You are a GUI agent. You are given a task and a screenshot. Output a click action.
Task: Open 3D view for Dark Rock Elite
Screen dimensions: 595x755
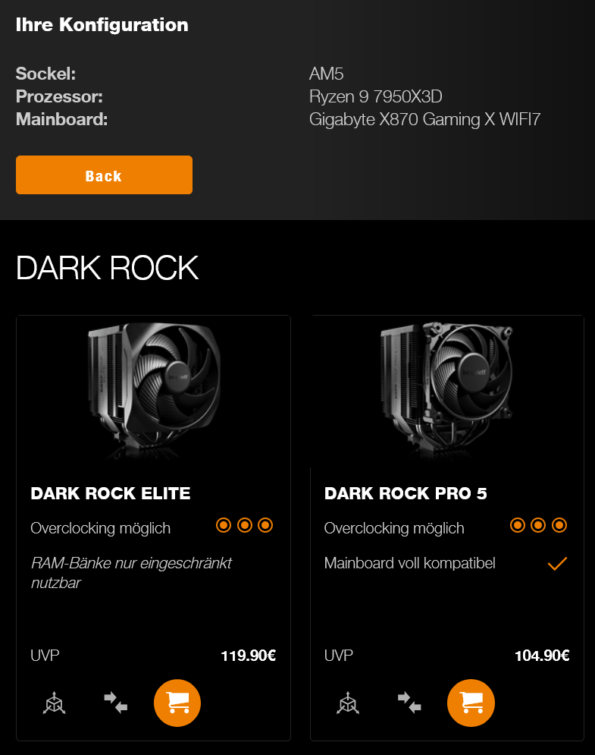point(54,703)
